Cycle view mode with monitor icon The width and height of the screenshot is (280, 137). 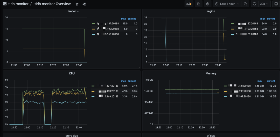(276, 4)
